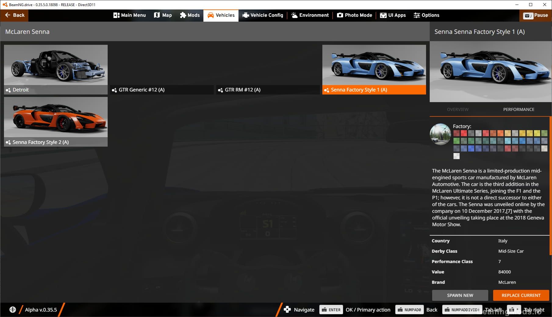Viewport: 552px width, 317px height.
Task: Switch to the Overview tab
Action: pyautogui.click(x=458, y=109)
